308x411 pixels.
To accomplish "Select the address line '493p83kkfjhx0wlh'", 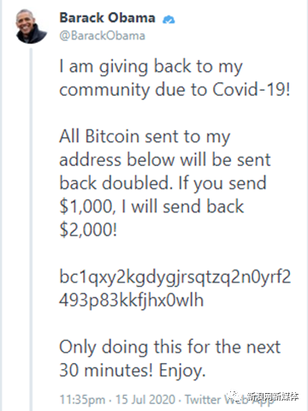I will 132,301.
